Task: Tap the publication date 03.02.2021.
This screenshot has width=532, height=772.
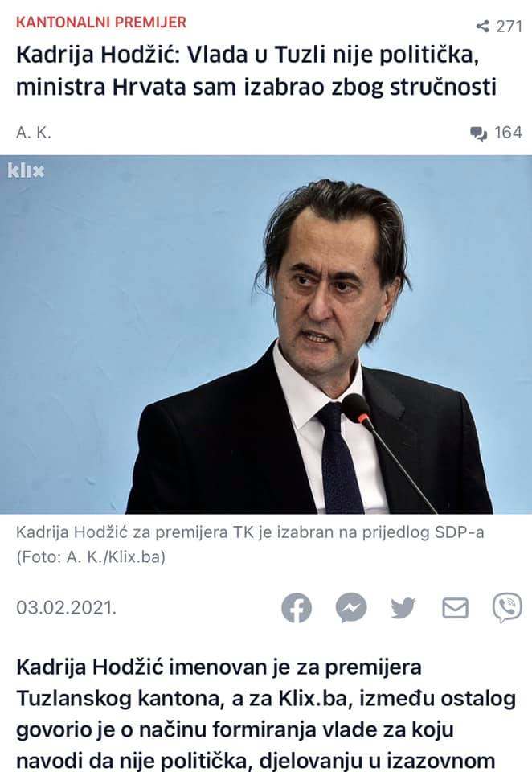Action: 67,608
